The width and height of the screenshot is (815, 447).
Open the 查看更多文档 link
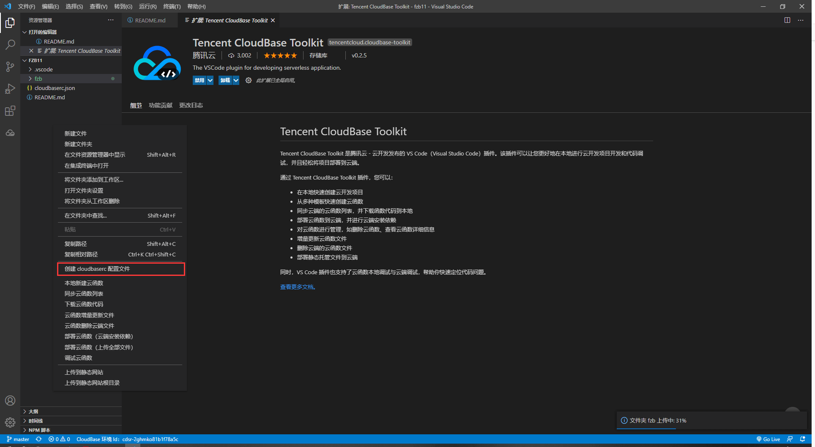298,287
